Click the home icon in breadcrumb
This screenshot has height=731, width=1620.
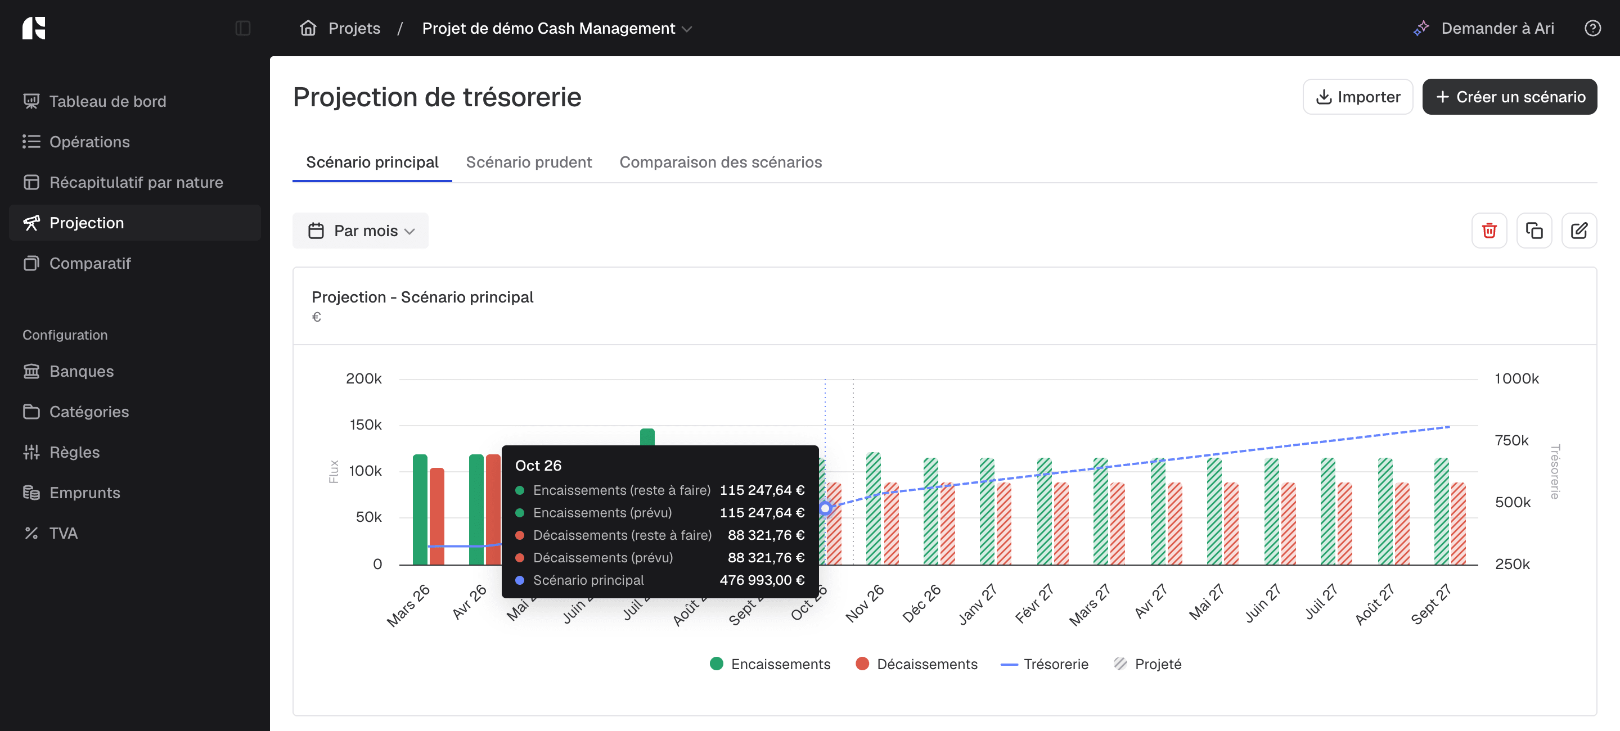[308, 28]
